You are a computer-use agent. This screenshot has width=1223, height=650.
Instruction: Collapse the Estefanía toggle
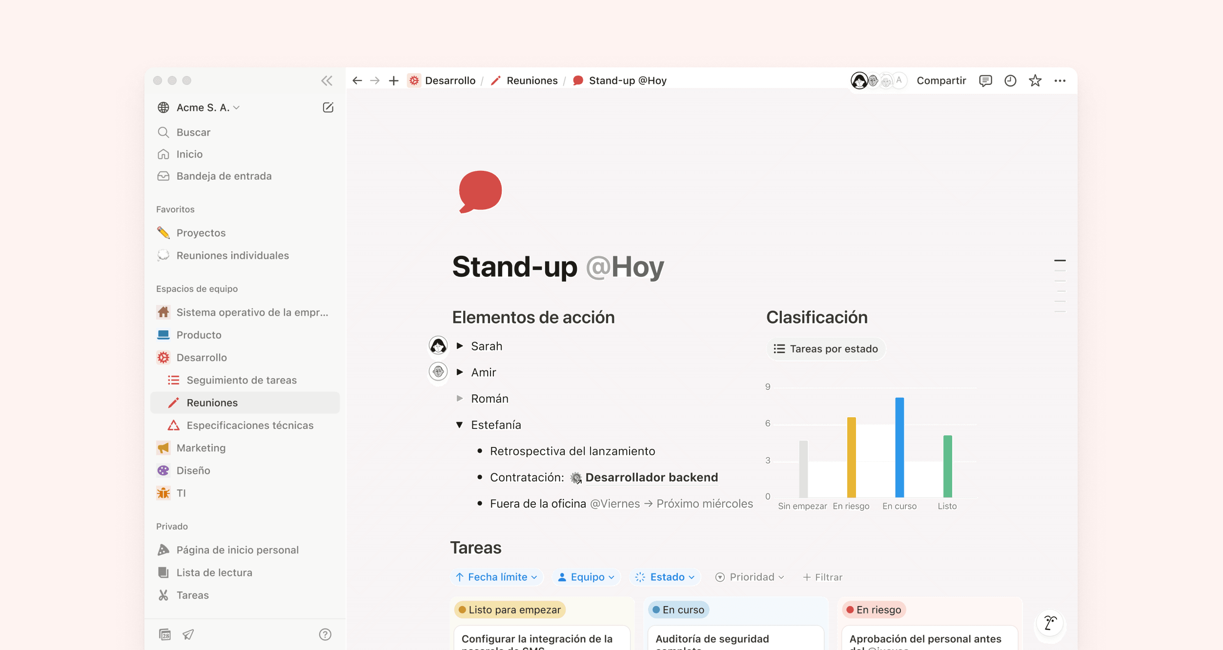pyautogui.click(x=460, y=425)
